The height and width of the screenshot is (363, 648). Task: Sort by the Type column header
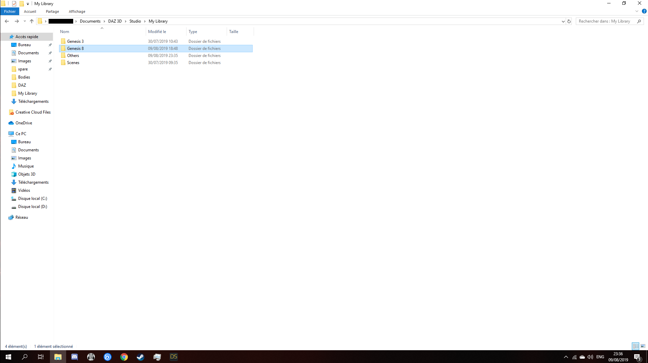pyautogui.click(x=206, y=32)
